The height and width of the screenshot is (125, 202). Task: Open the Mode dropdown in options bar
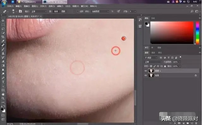[x=39, y=11]
